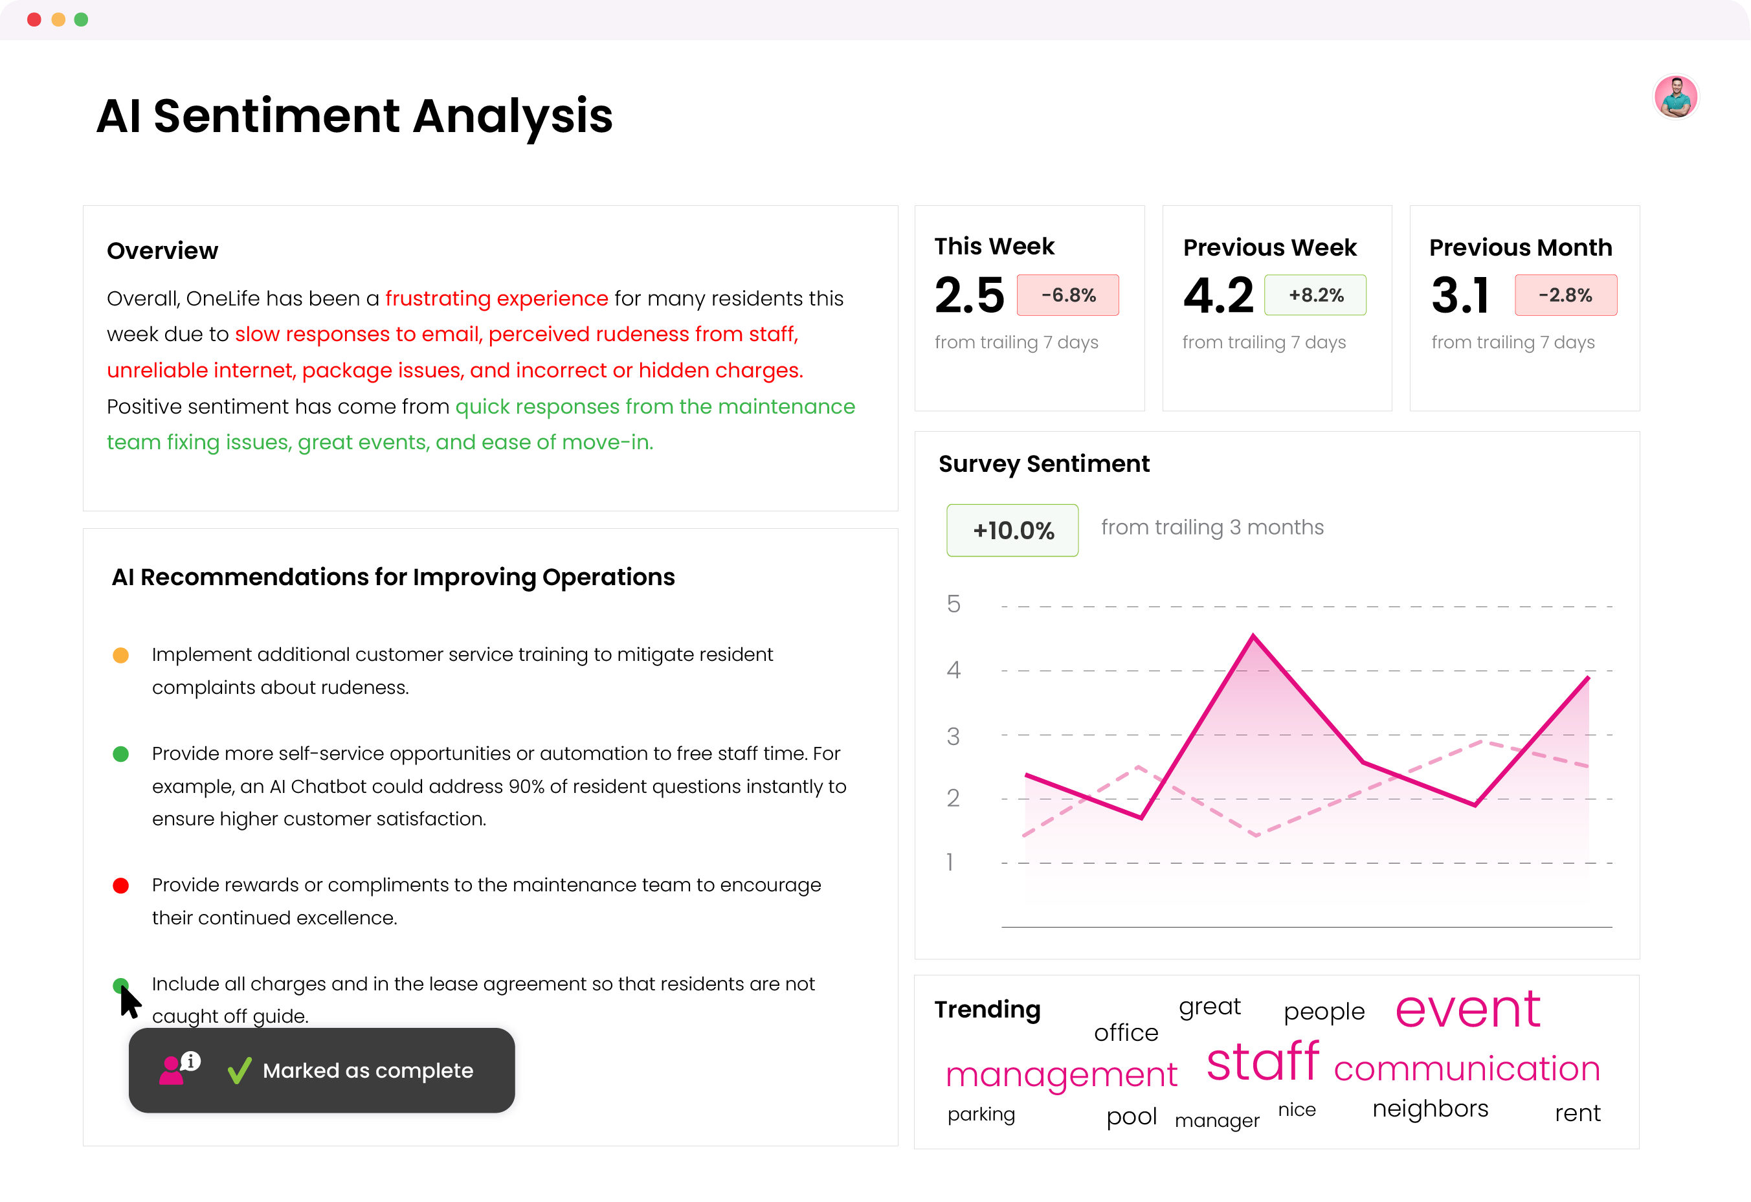
Task: Select trending keyword 'communication'
Action: click(1466, 1069)
